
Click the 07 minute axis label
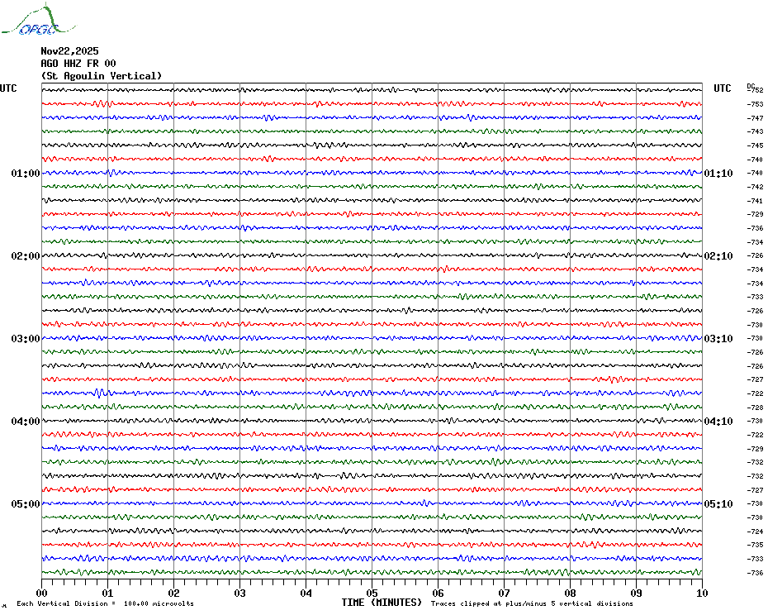coord(505,593)
